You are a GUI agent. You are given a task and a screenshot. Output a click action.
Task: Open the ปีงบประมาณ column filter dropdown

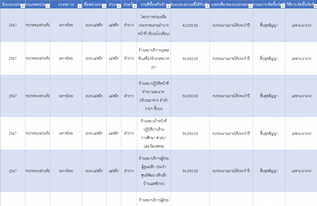(22, 6)
